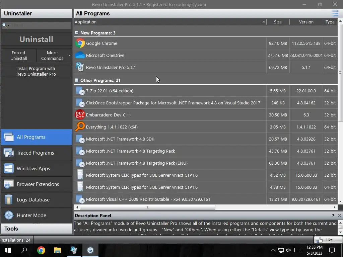Click scroll-down arrow of program list
343x257 pixels.
coord(340,201)
